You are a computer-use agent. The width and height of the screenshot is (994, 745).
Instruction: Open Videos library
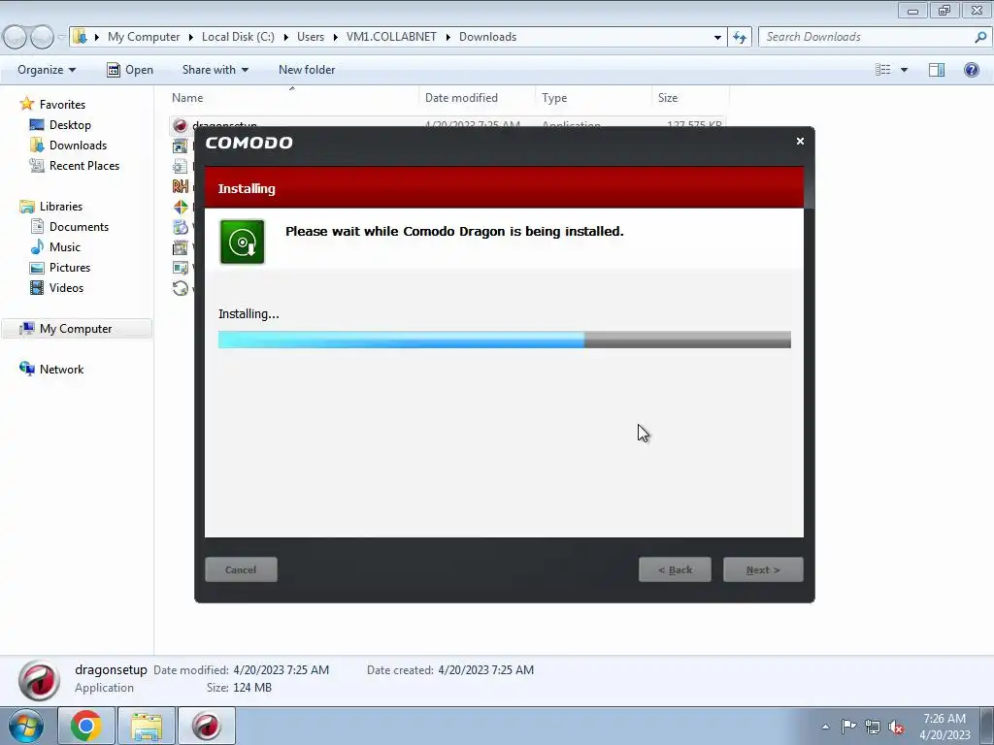(x=67, y=287)
